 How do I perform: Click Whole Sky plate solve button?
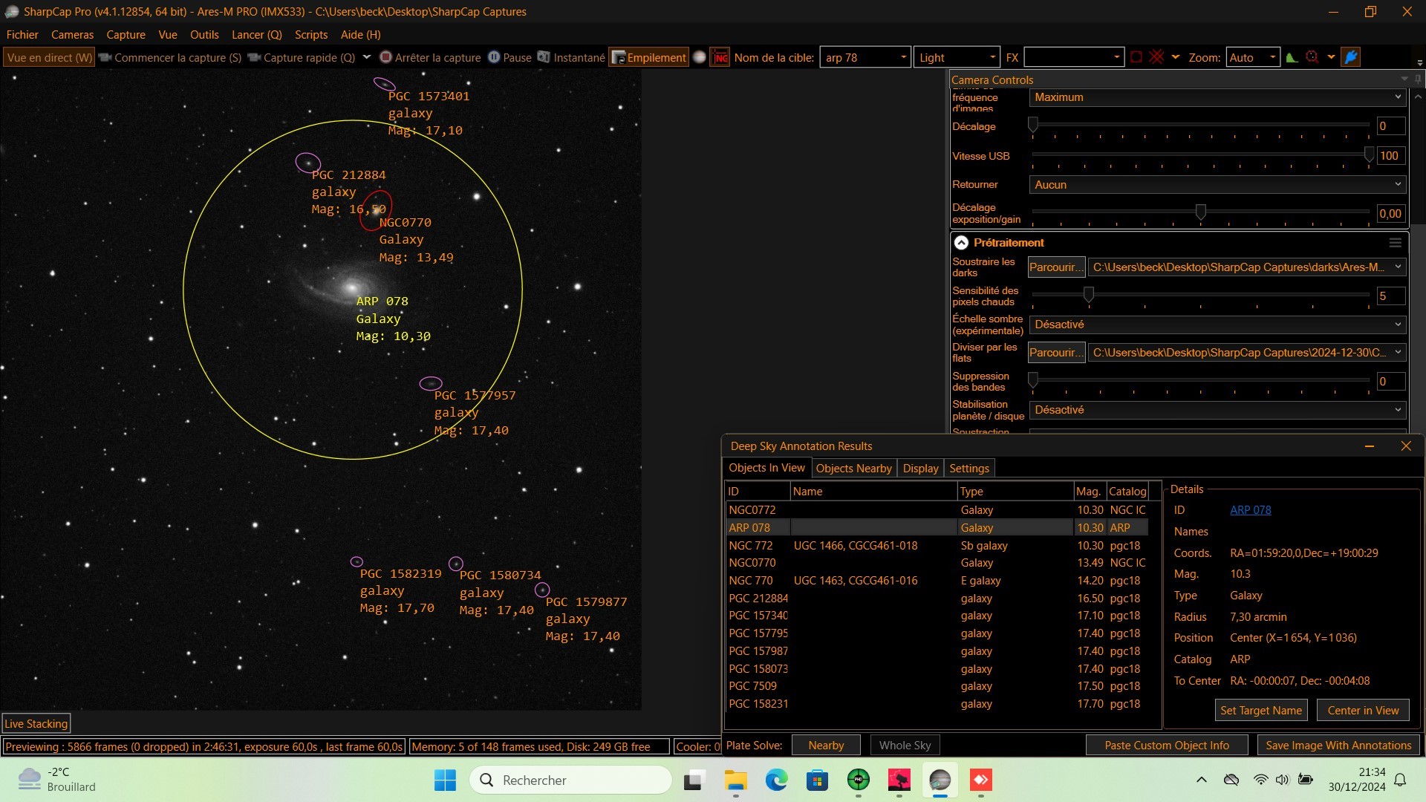905,746
